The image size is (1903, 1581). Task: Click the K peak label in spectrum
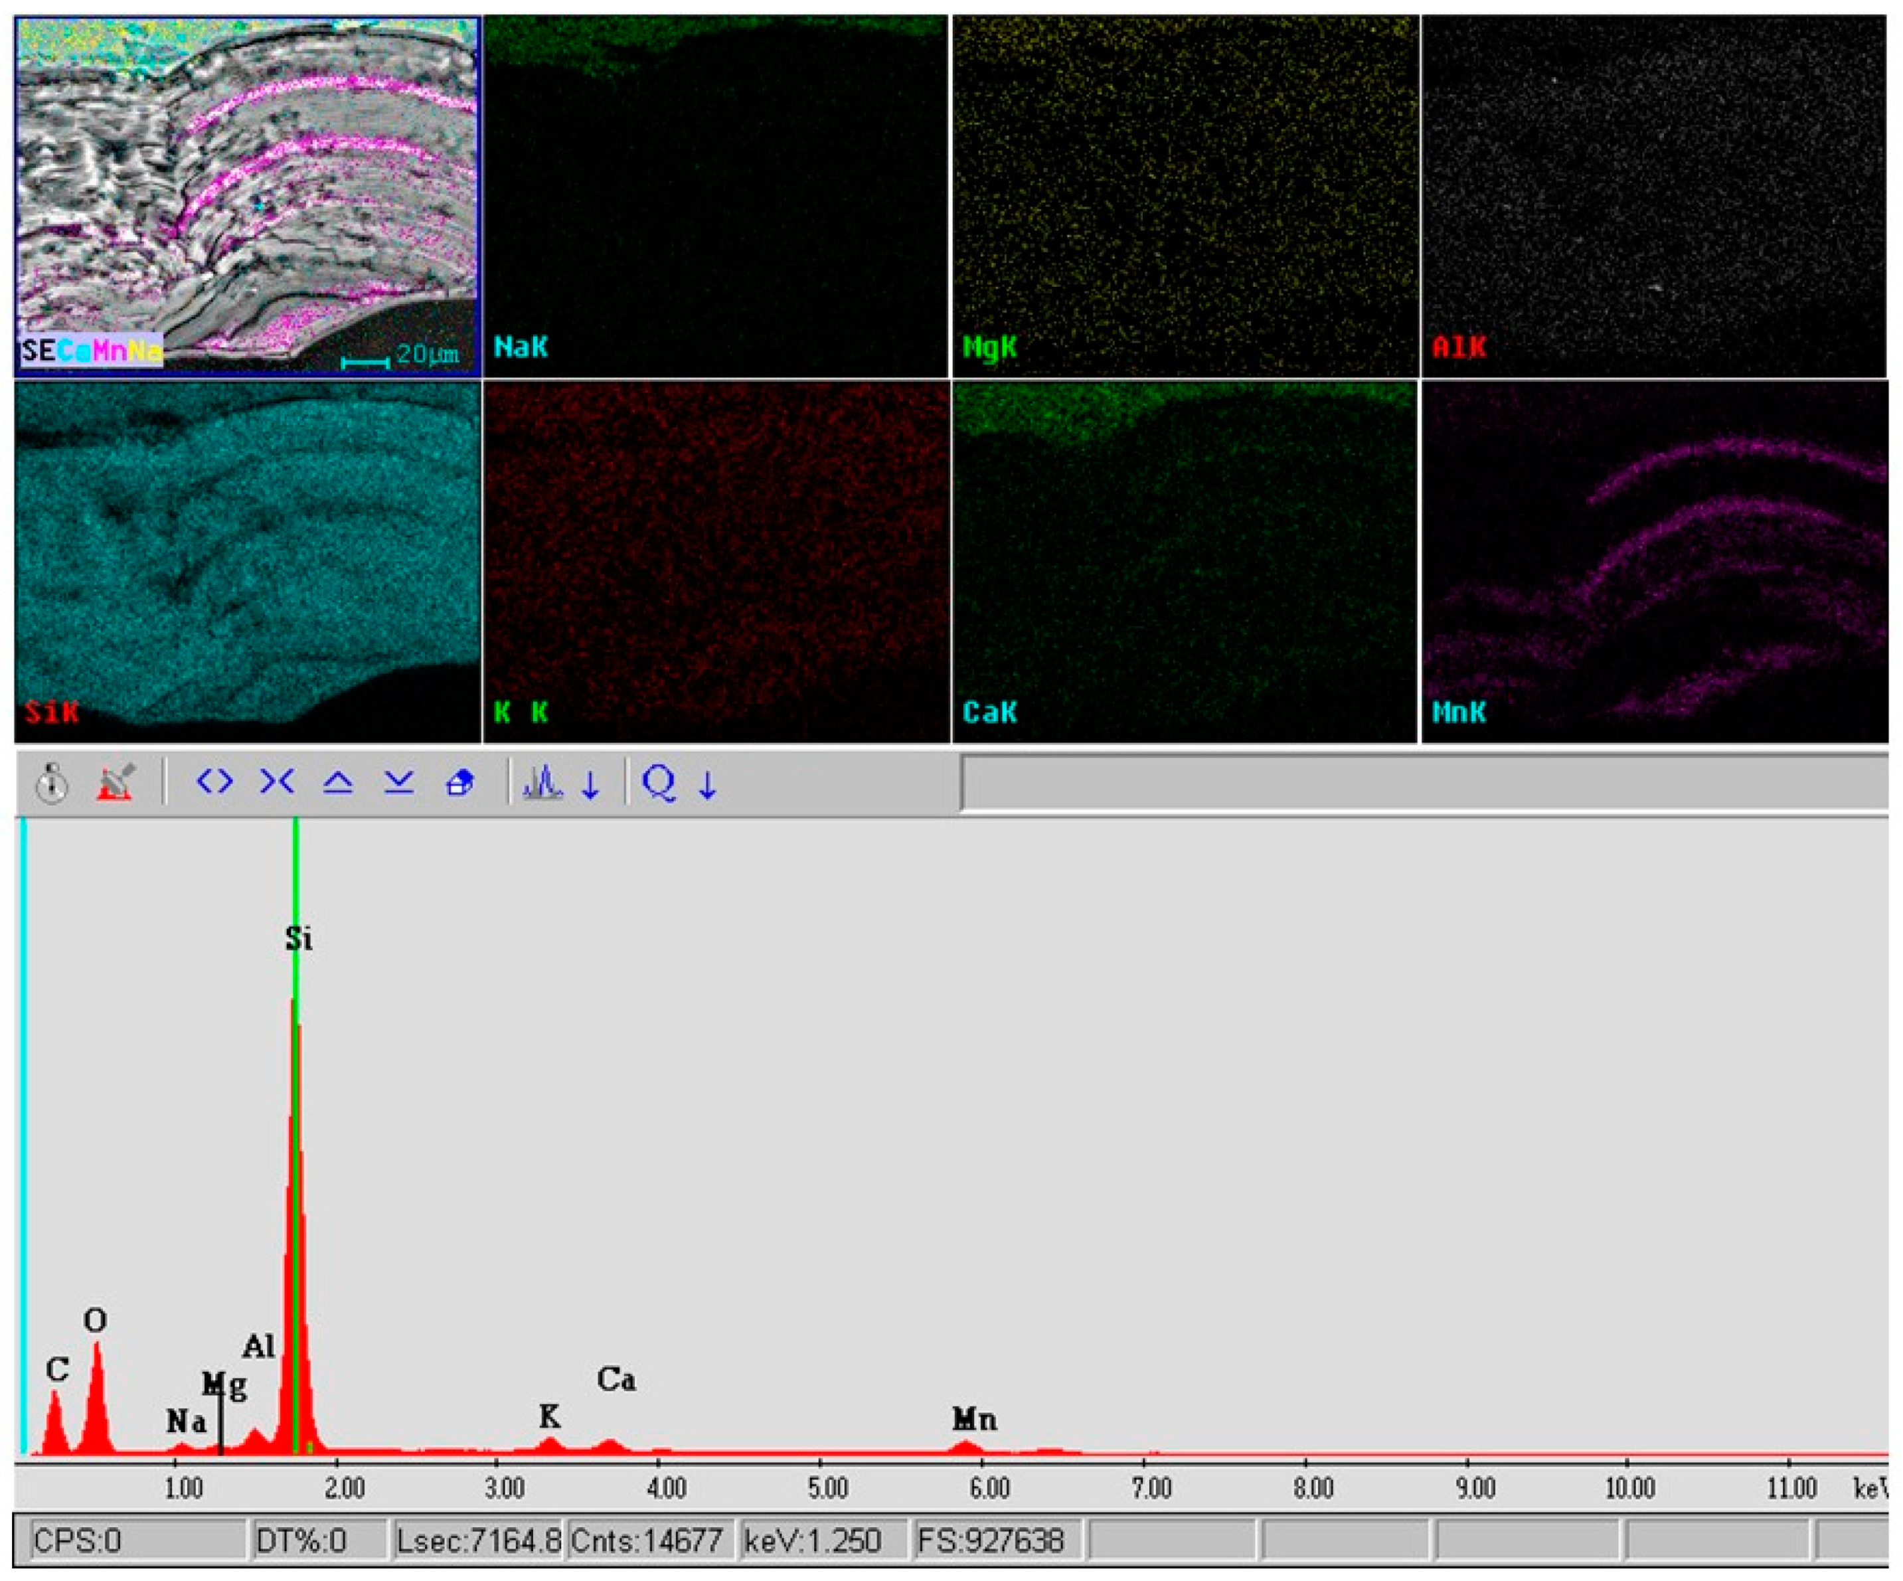click(x=549, y=1416)
